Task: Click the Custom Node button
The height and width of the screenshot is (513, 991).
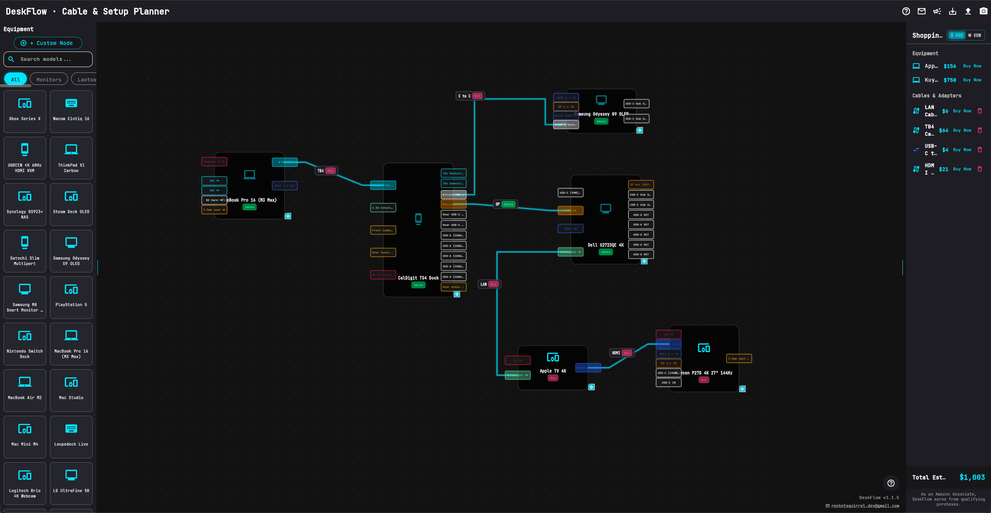Action: click(48, 43)
